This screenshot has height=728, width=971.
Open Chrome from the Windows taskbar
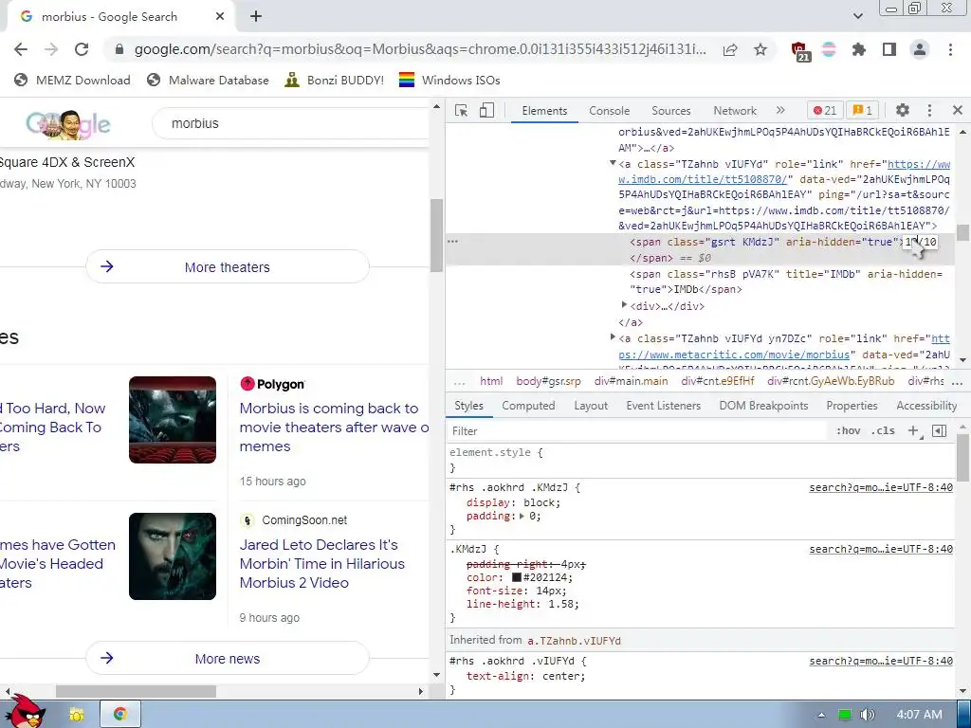[x=120, y=714]
